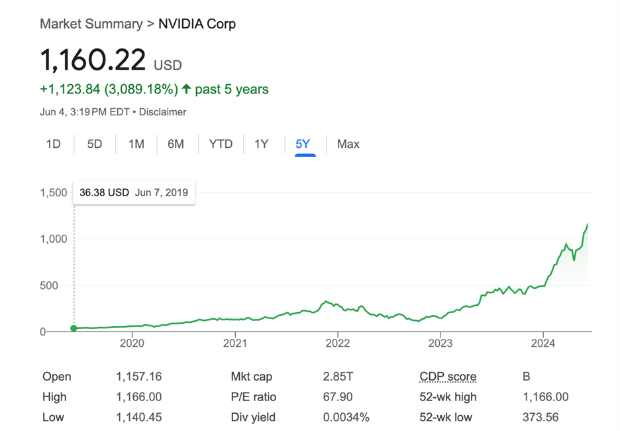This screenshot has height=431, width=620.
Task: Click the 2024 label on the axis
Action: pos(543,343)
